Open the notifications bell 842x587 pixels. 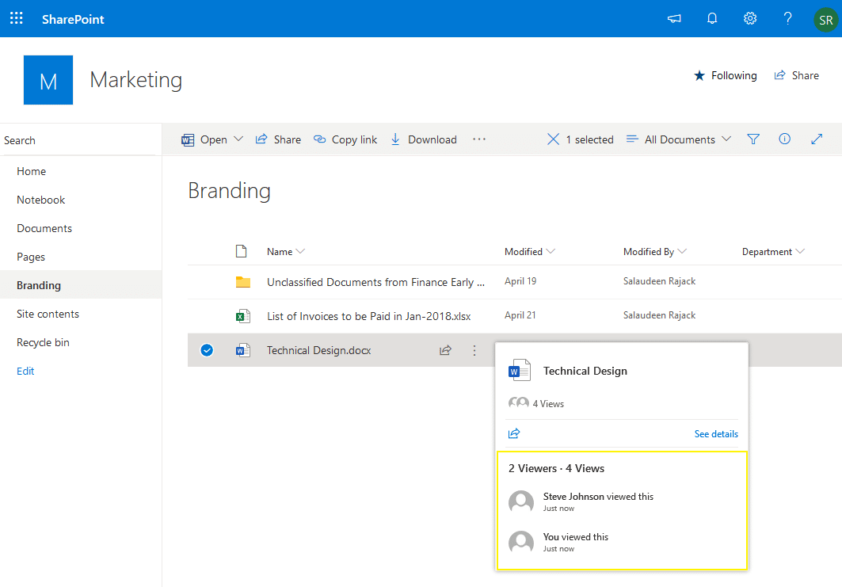click(x=712, y=19)
